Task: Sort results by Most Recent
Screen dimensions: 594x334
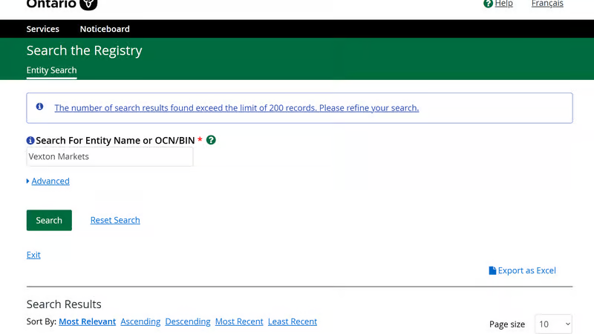Action: (x=239, y=321)
